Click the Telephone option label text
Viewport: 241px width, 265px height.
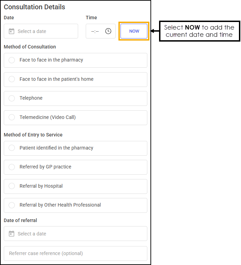(x=31, y=98)
